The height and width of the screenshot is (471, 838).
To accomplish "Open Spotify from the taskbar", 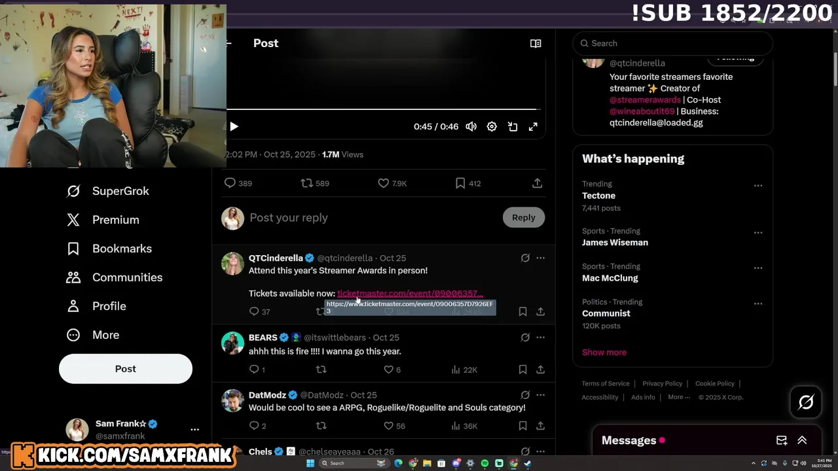I will [484, 463].
